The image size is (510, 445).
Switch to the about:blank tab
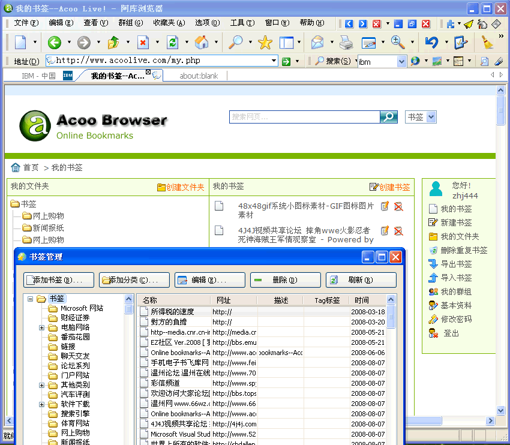(x=199, y=76)
